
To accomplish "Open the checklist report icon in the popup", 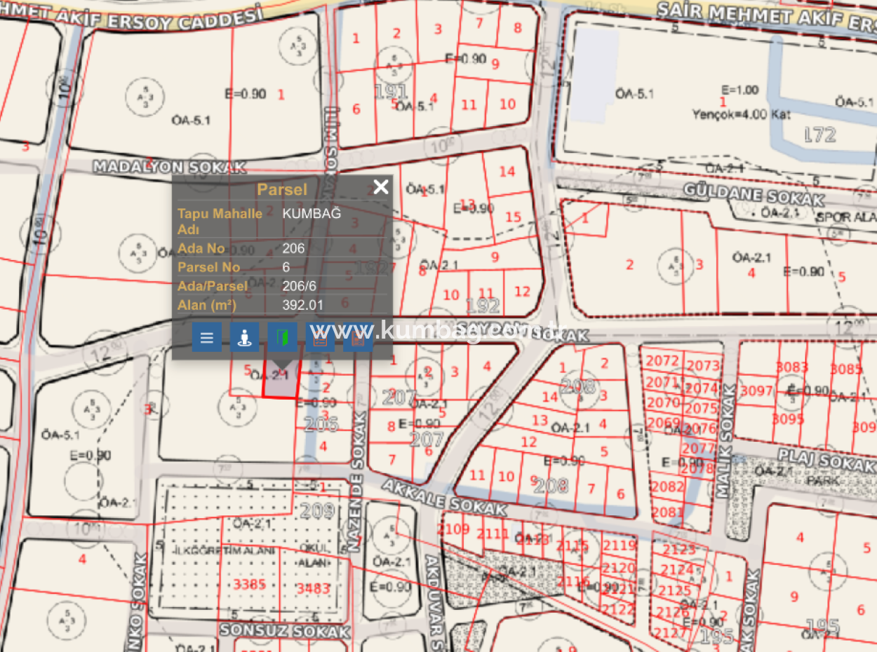I will click(320, 337).
